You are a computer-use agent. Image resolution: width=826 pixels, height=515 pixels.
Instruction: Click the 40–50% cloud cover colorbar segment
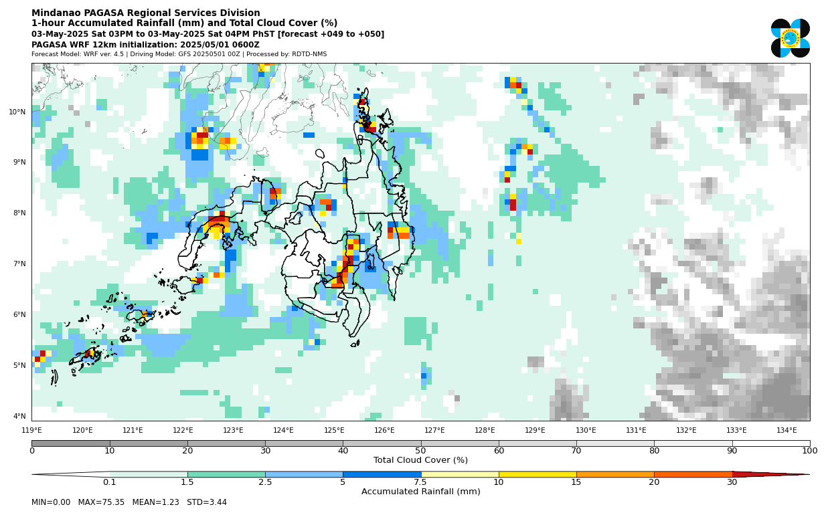(382, 443)
